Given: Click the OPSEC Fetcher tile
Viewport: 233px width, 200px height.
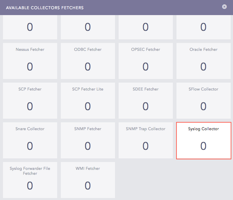Looking at the screenshot, I should tap(146, 61).
